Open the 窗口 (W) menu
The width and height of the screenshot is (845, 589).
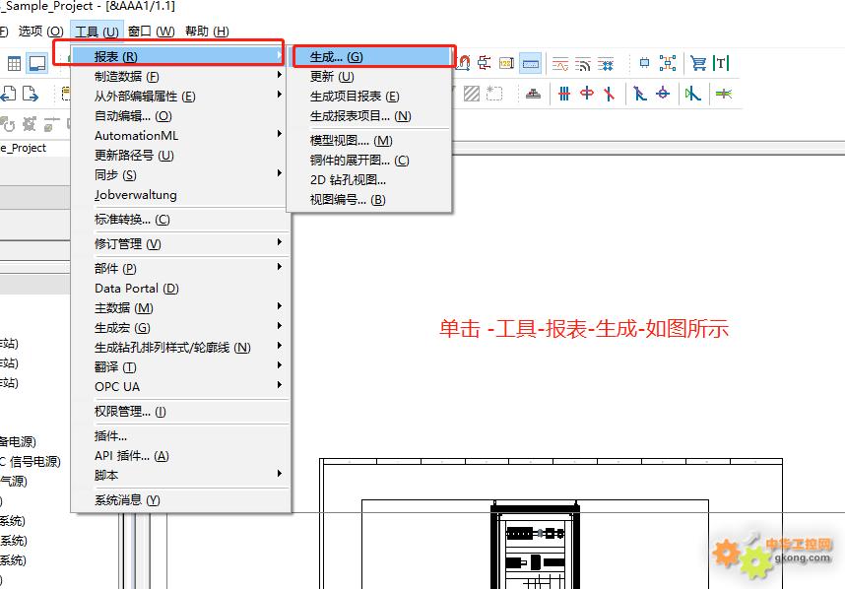coord(151,32)
